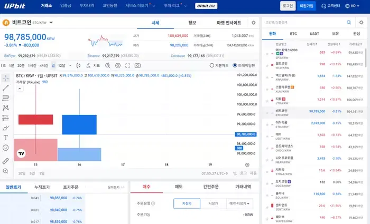
Task: Switch to the 누적호가 tab
Action: (42, 187)
